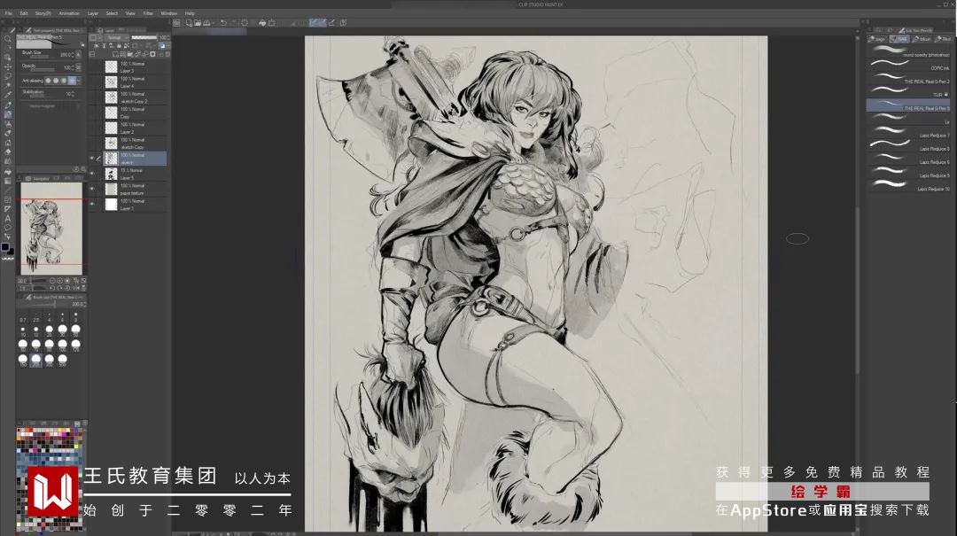
Task: Select Lapiz Requice 7 brush
Action: click(x=909, y=133)
